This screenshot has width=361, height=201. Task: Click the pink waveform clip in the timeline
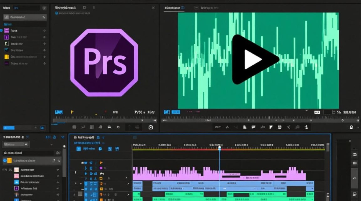(219, 174)
